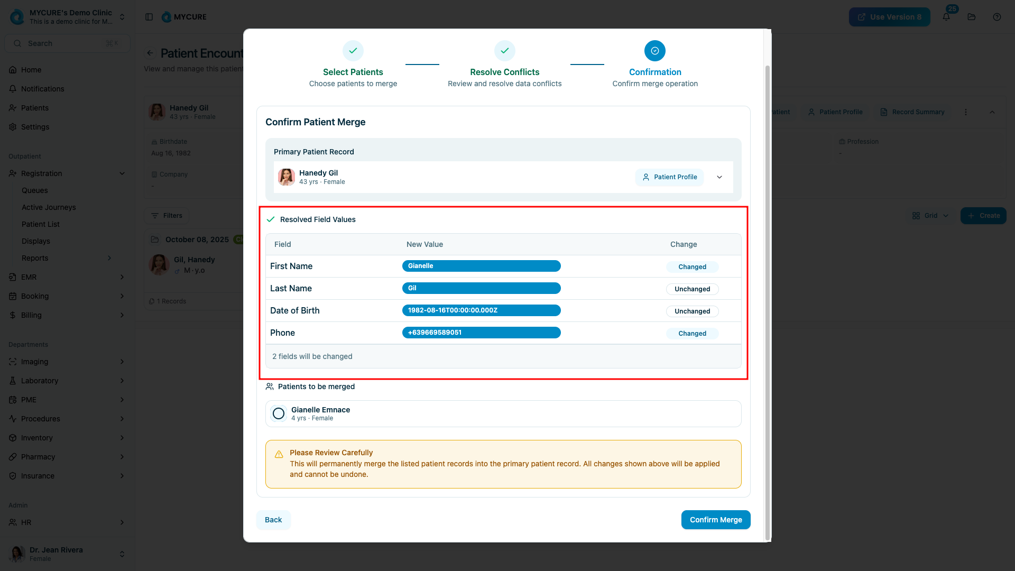Click the back arrow beside Patient Encounter
This screenshot has width=1015, height=571.
[150, 53]
